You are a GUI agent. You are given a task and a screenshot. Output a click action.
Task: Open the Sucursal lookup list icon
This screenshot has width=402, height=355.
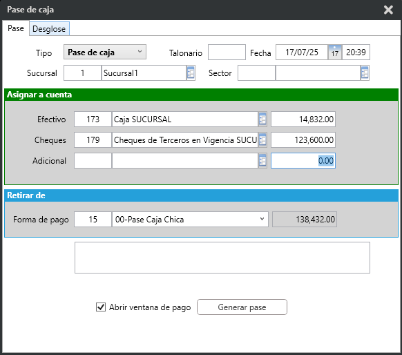191,73
